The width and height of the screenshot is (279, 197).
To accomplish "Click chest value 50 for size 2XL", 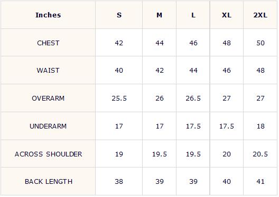I will [x=261, y=43].
